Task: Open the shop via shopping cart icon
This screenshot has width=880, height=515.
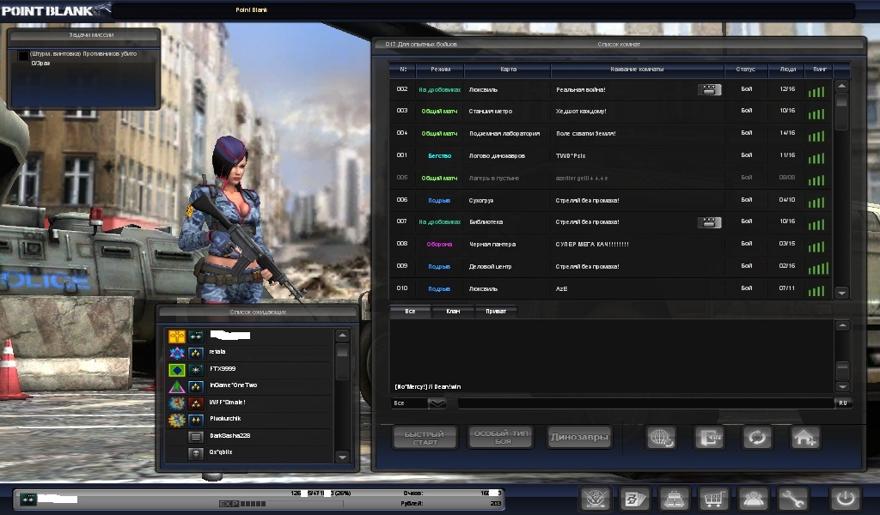Action: (x=712, y=498)
